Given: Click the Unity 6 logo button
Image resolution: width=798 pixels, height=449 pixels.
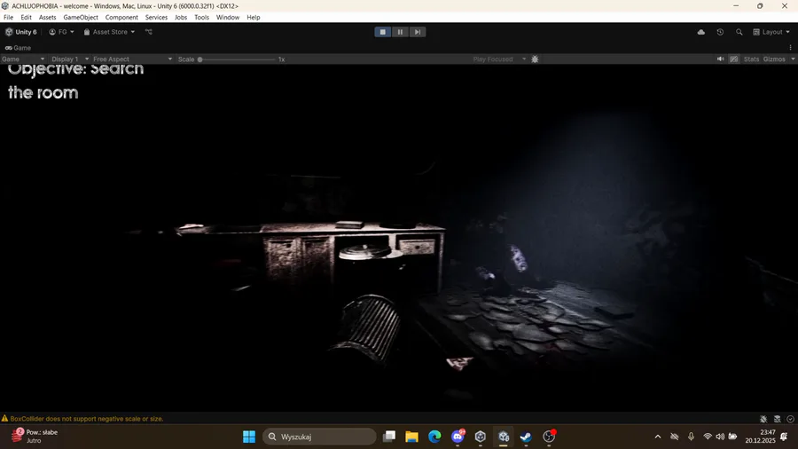Looking at the screenshot, I should point(21,32).
